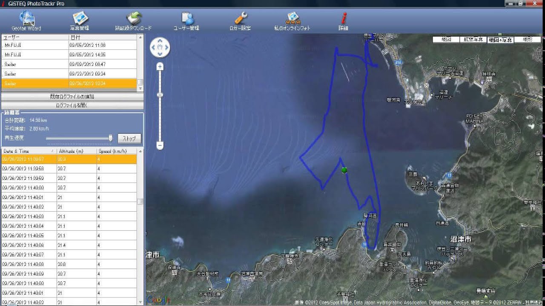Open 私のオンラインフォト online photos
The image size is (545, 306).
point(293,21)
